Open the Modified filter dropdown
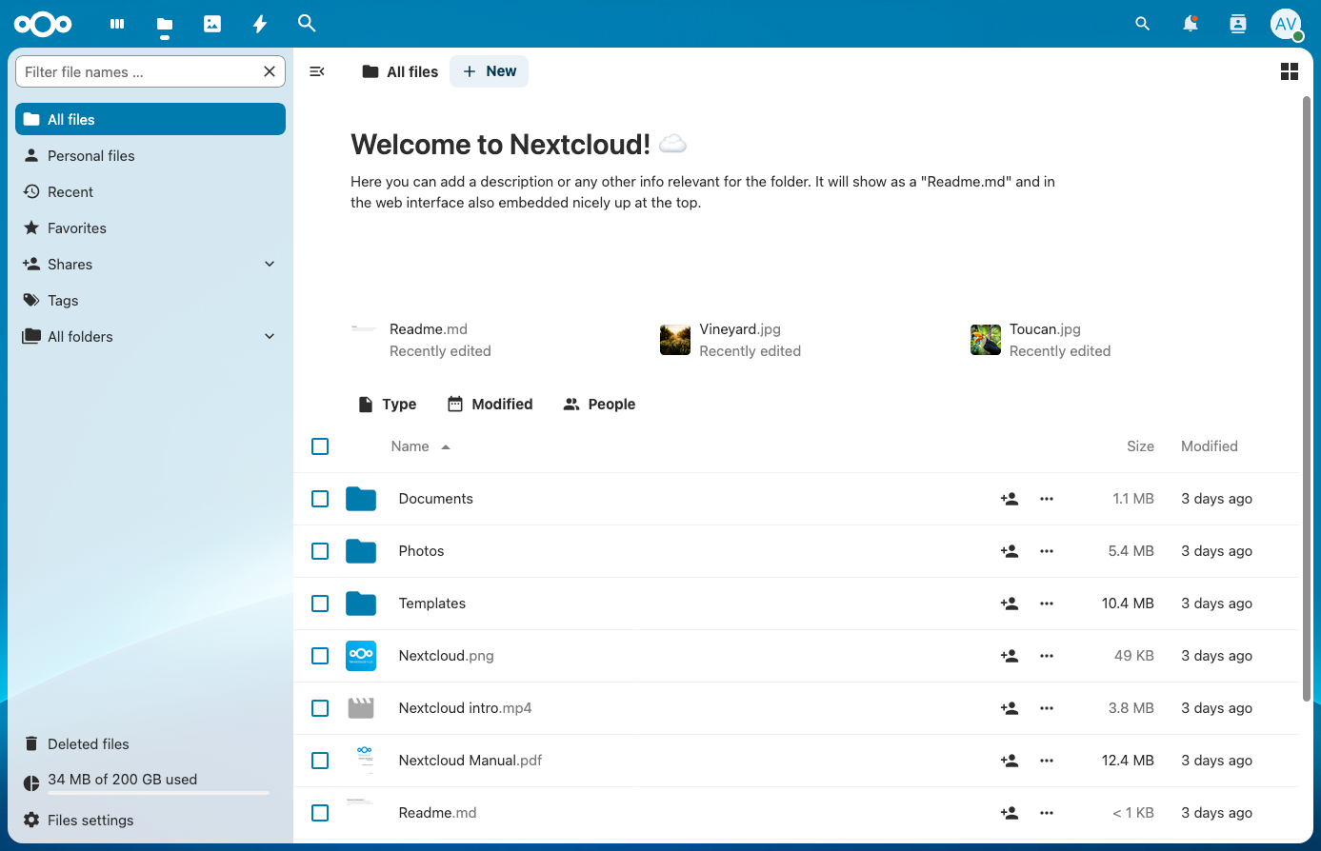 [x=490, y=405]
